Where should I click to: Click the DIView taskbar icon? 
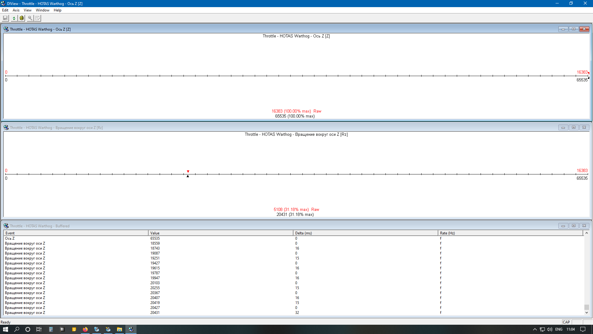131,329
